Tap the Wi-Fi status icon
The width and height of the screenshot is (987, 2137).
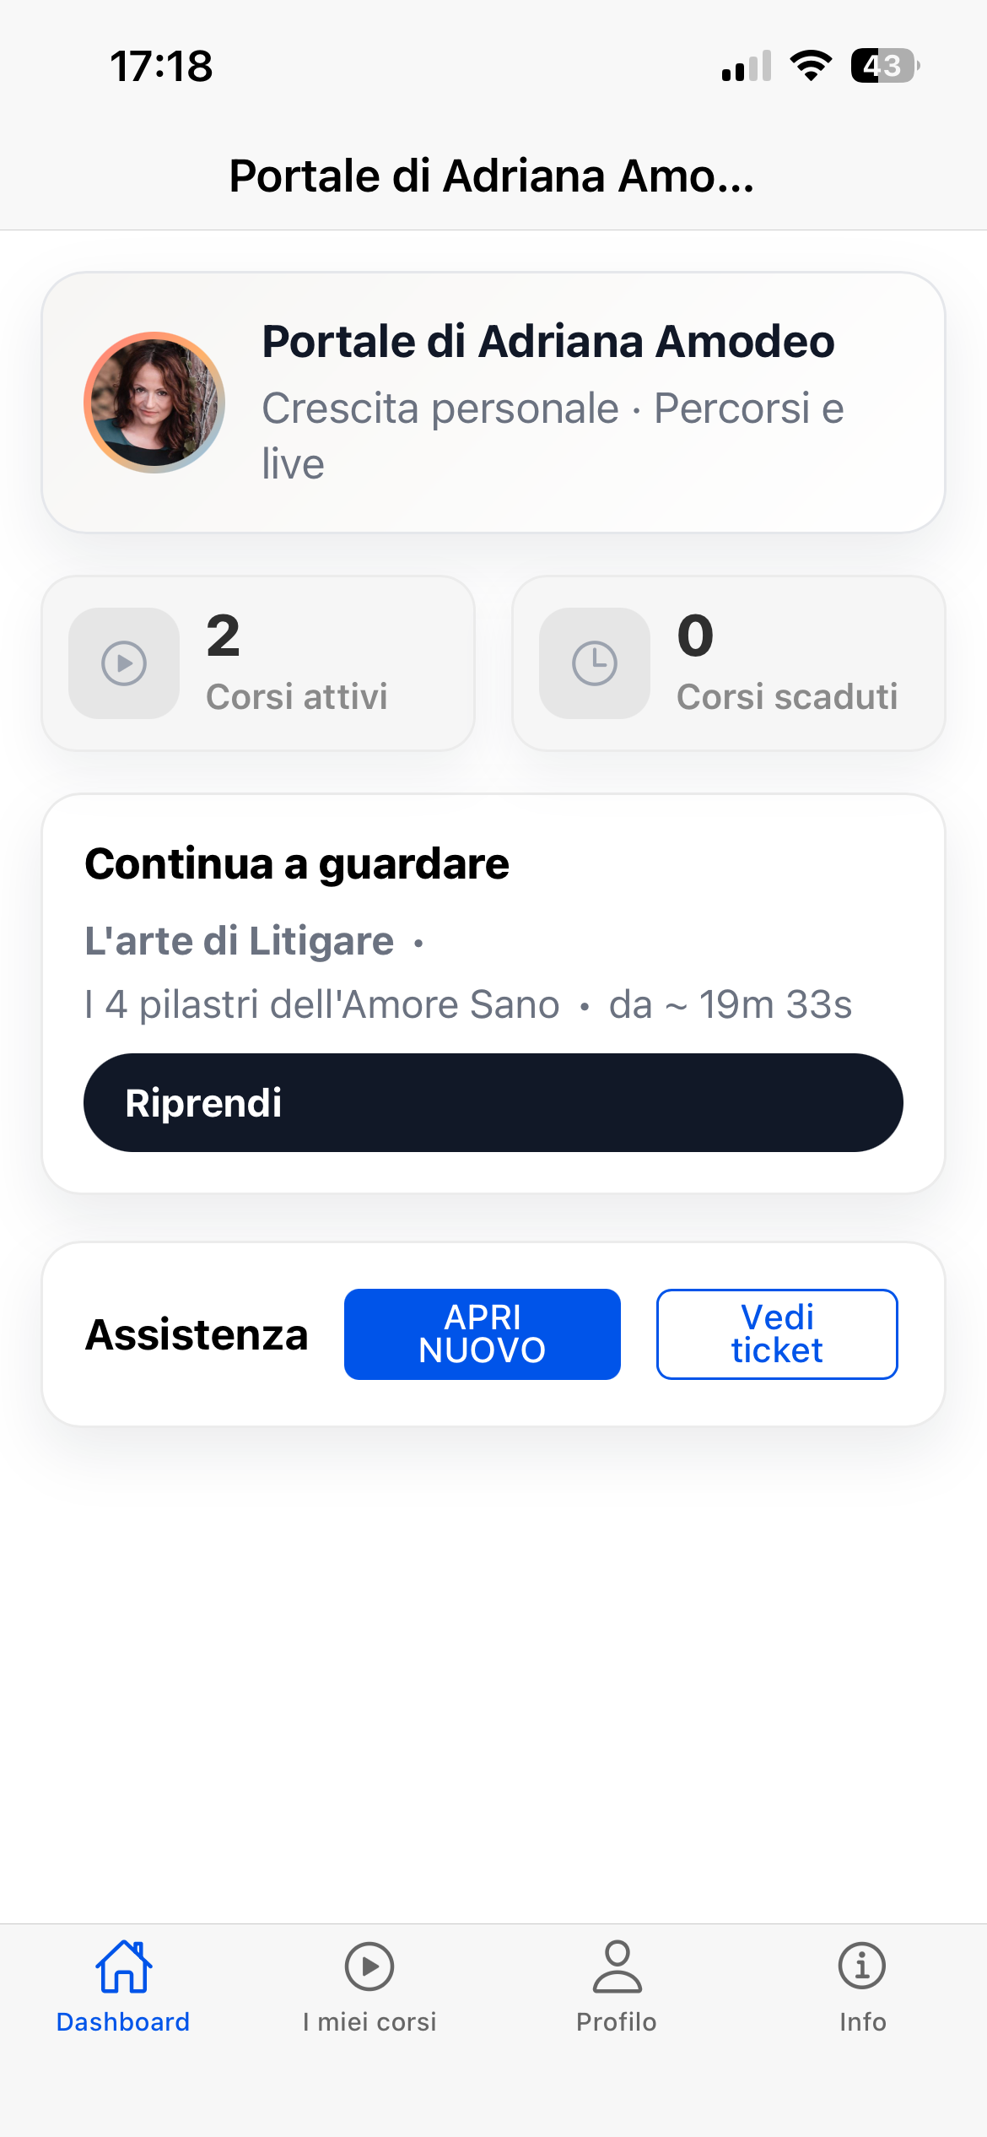(811, 66)
